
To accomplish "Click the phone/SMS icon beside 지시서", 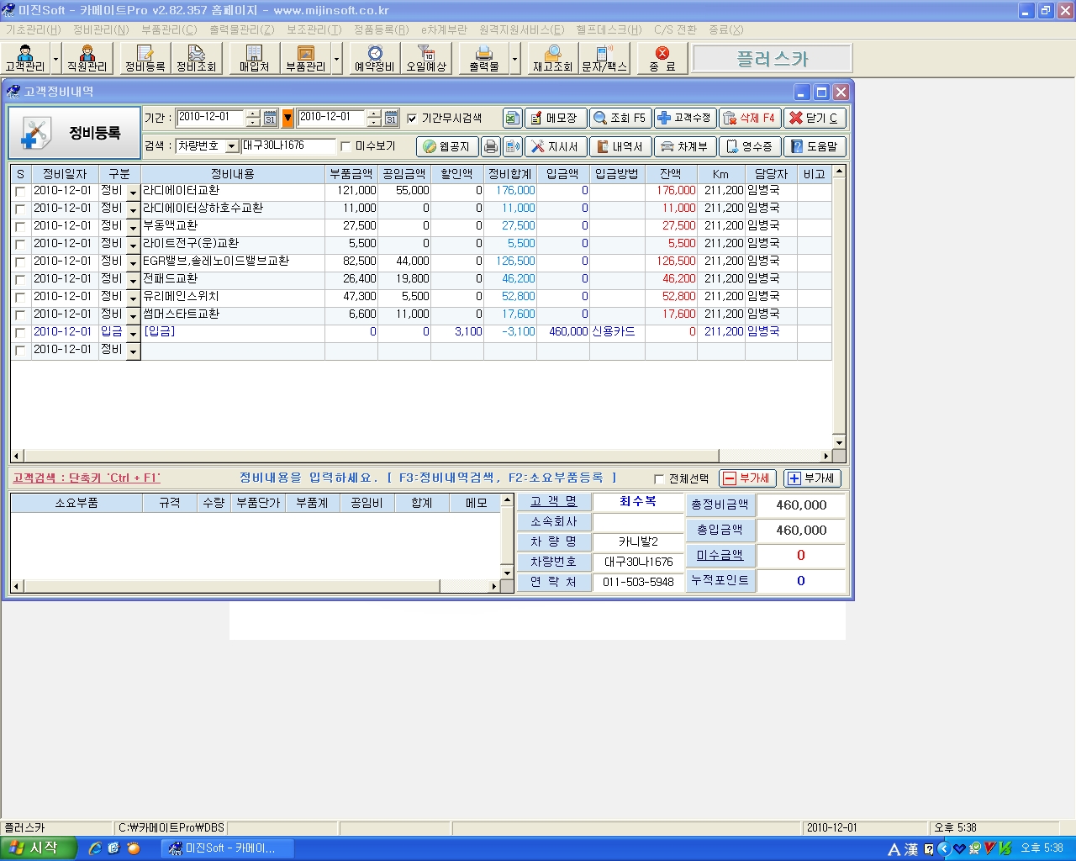I will pos(512,146).
